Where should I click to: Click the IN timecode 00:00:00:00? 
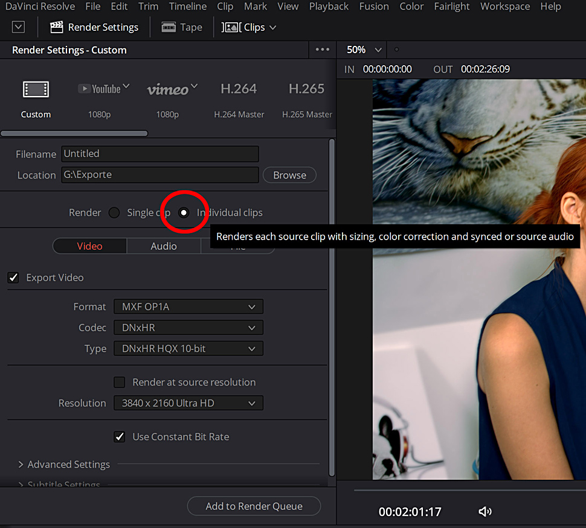tap(387, 69)
